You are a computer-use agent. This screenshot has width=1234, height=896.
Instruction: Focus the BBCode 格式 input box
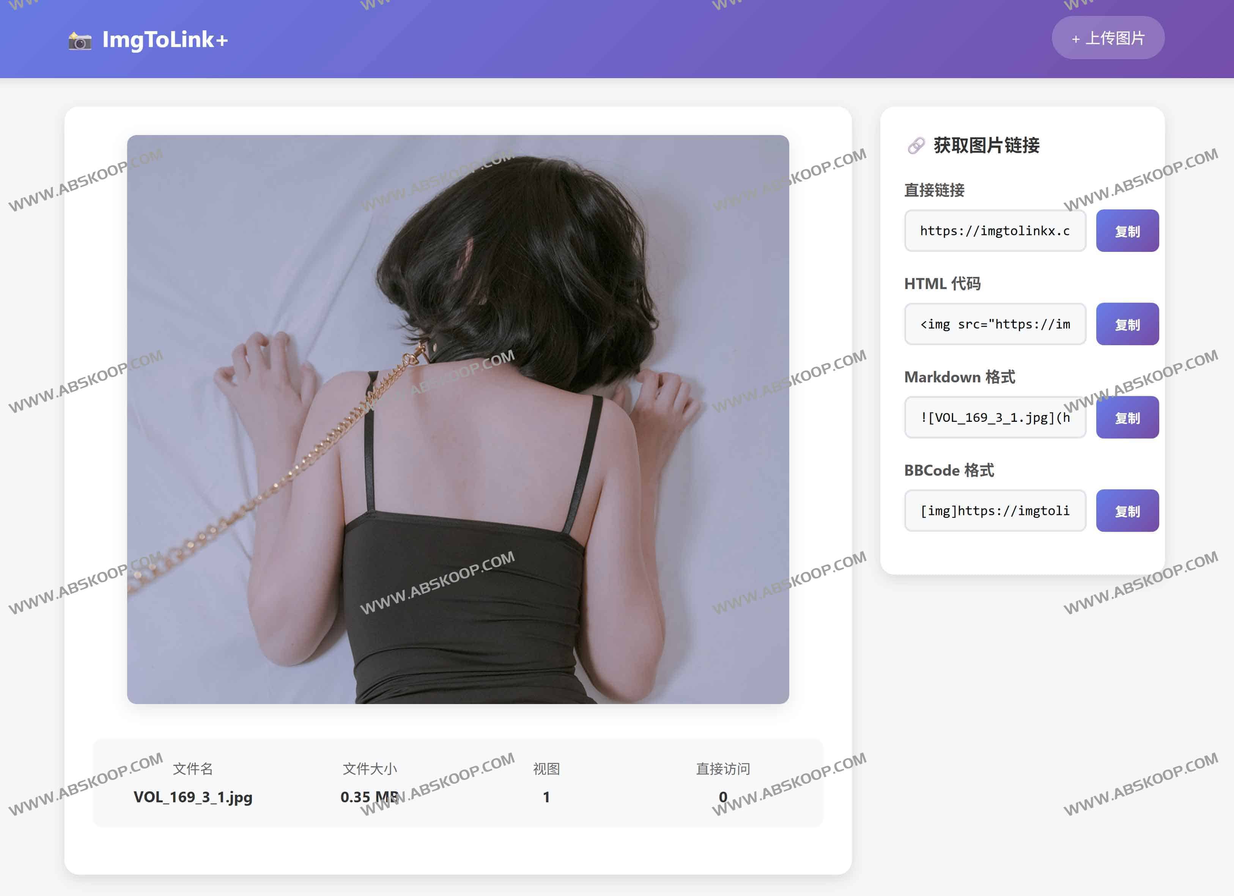[995, 511]
